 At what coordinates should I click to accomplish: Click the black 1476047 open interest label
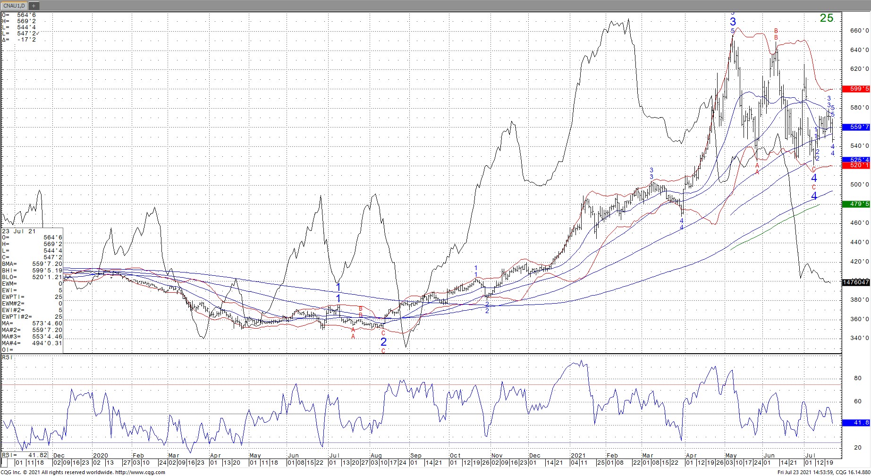(855, 282)
